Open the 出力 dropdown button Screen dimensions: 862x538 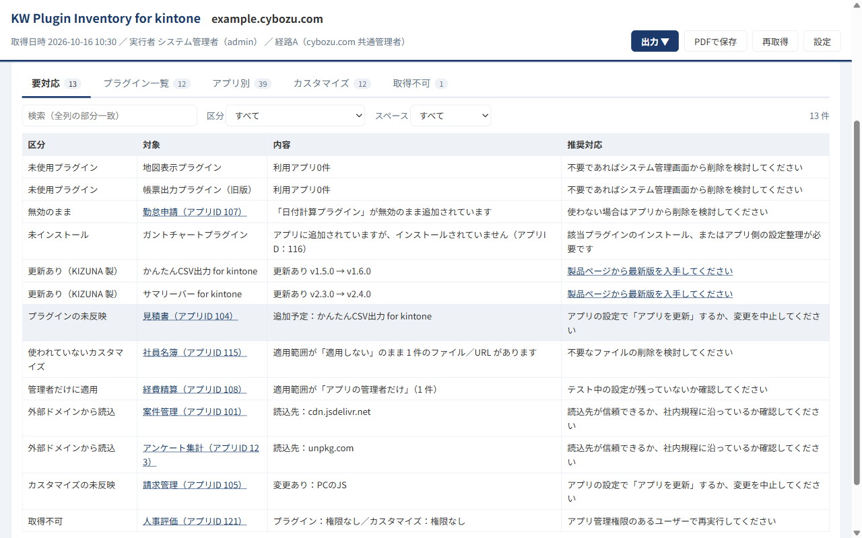[x=655, y=41]
